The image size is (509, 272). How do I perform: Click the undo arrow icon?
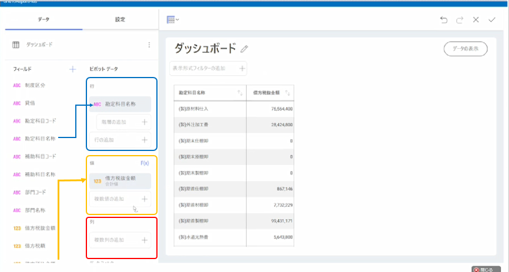(x=444, y=20)
